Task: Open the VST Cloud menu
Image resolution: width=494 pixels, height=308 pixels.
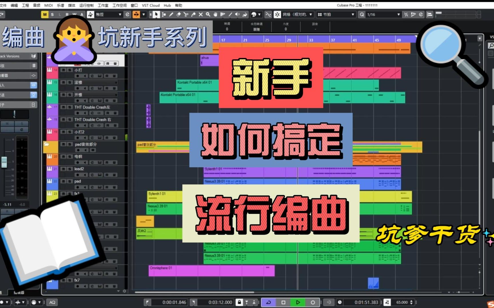Action: [x=151, y=5]
